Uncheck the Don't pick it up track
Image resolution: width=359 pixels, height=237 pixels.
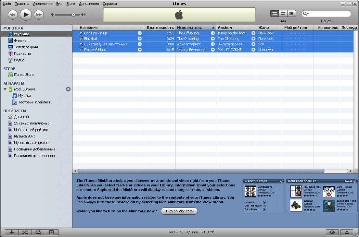click(81, 33)
